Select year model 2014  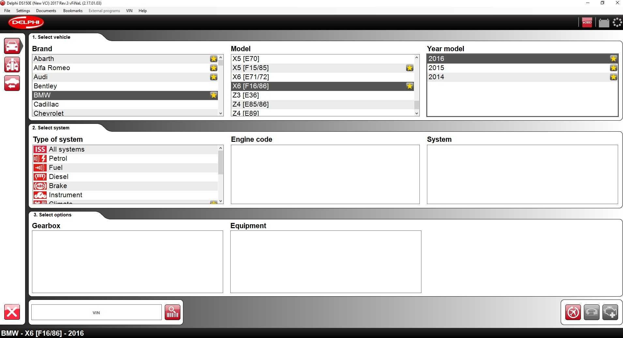point(523,77)
